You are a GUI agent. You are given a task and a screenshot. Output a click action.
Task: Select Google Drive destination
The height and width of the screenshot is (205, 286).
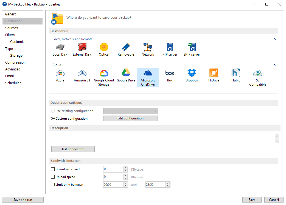(x=126, y=76)
